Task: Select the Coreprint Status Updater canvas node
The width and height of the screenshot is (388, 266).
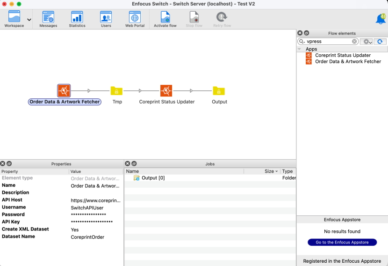Action: pos(166,91)
